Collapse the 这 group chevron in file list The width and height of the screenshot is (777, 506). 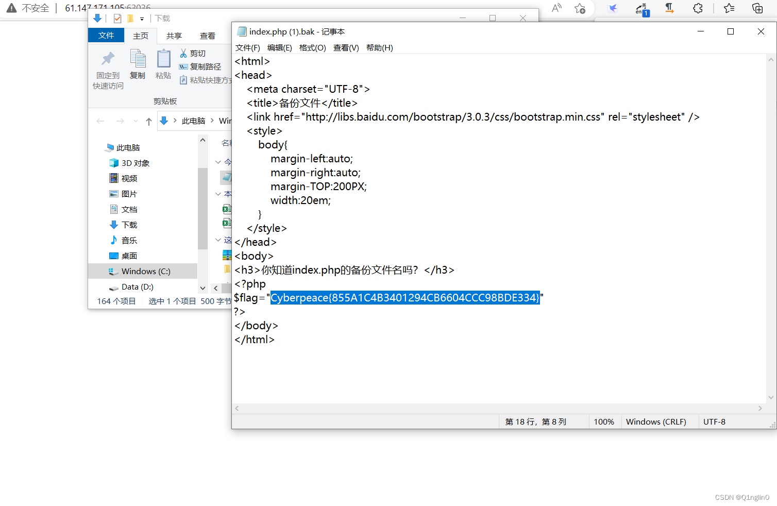[x=218, y=240]
